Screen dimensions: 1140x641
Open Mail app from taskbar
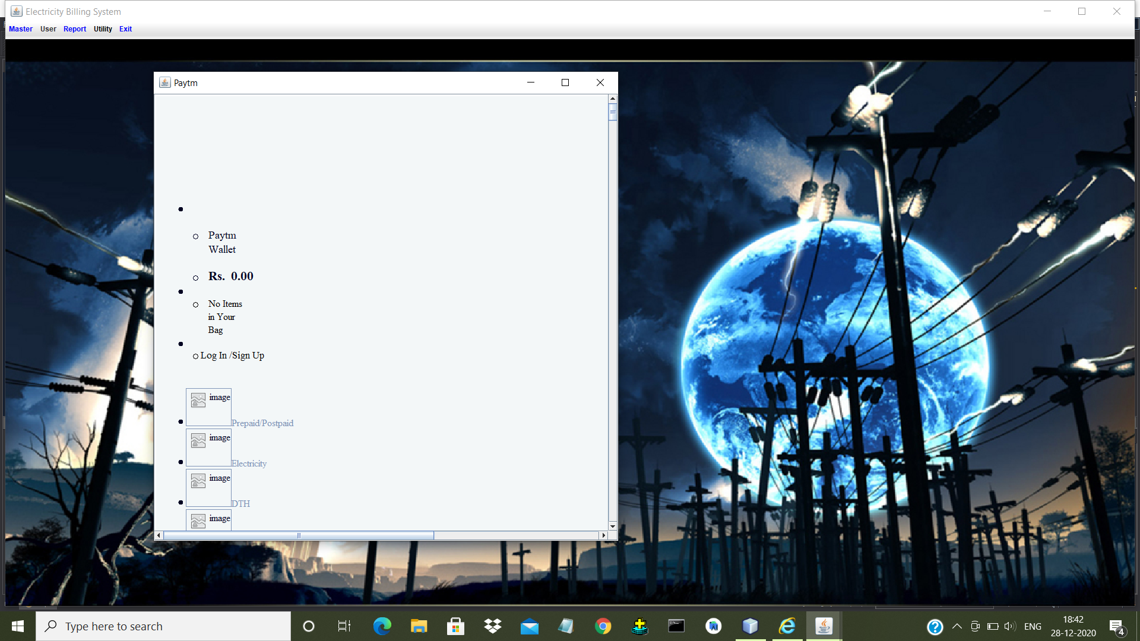529,626
